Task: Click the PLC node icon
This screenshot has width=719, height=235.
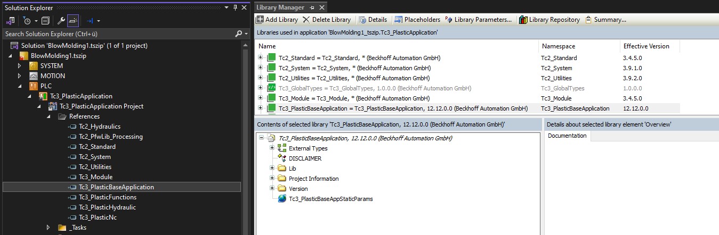Action: (x=34, y=86)
